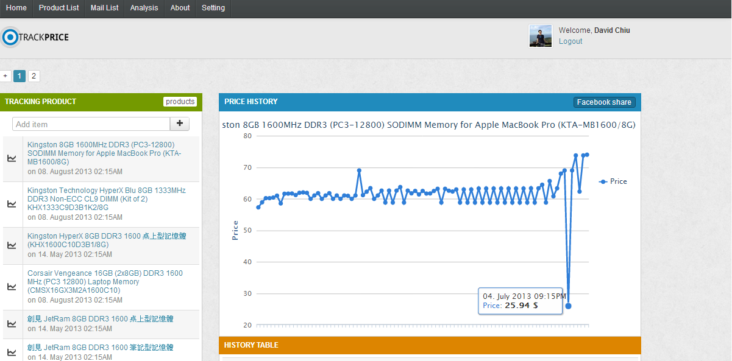The image size is (732, 361).
Task: Click the TRACKING PRODUCT panel header
Action: tap(101, 102)
